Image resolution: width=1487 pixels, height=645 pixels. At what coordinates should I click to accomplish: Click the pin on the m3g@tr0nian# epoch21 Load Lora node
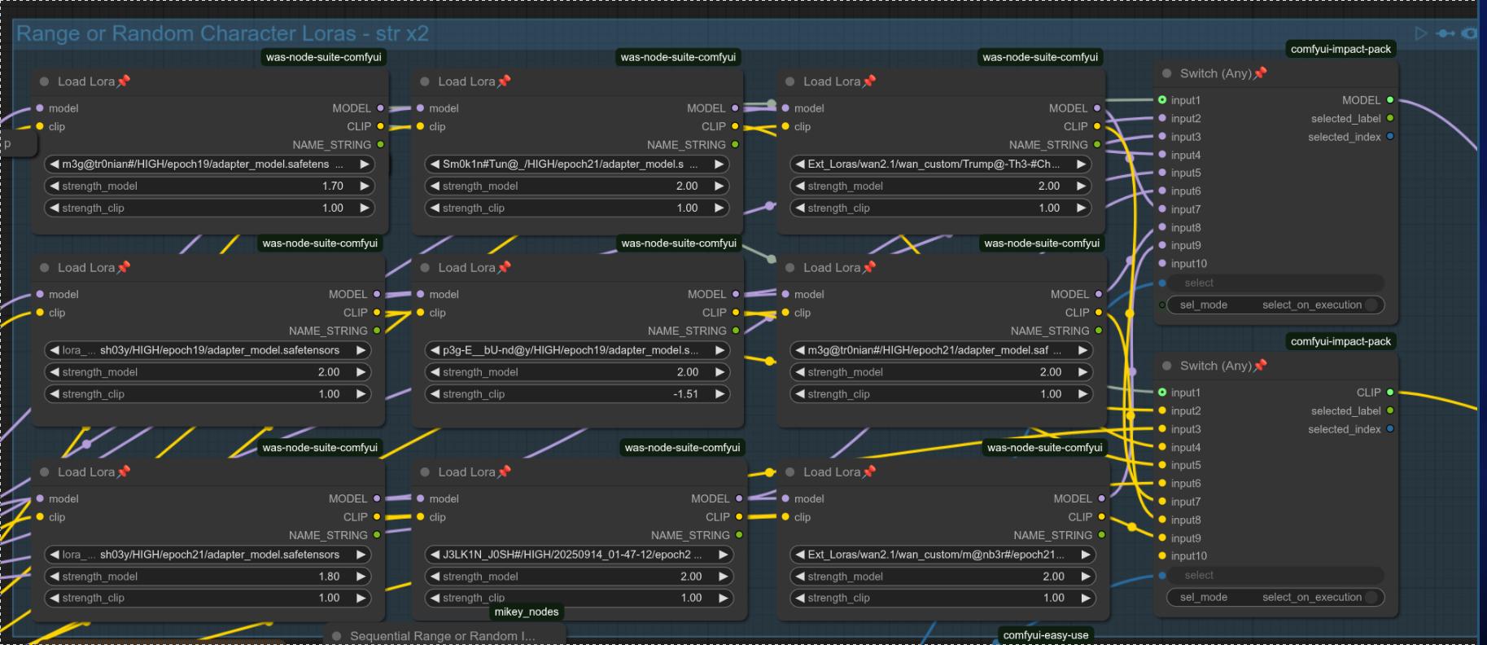869,268
